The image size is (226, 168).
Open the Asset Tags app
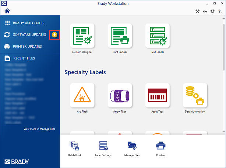pyautogui.click(x=157, y=95)
